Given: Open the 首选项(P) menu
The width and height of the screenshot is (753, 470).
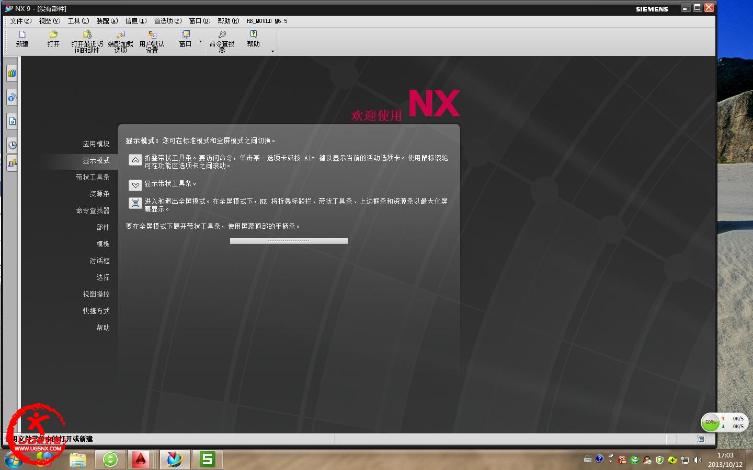Looking at the screenshot, I should coord(168,21).
